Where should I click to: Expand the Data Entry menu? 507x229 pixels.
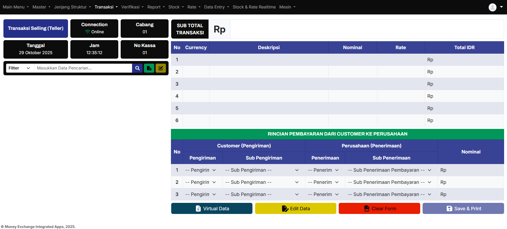coord(216,7)
